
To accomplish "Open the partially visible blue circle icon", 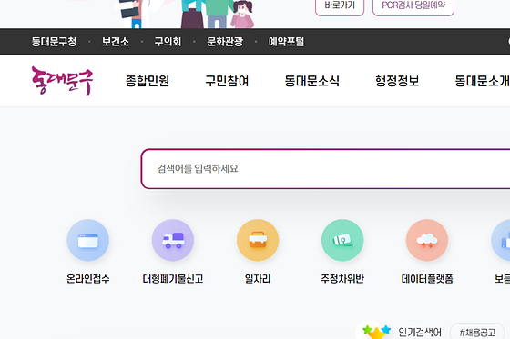I will (501, 240).
